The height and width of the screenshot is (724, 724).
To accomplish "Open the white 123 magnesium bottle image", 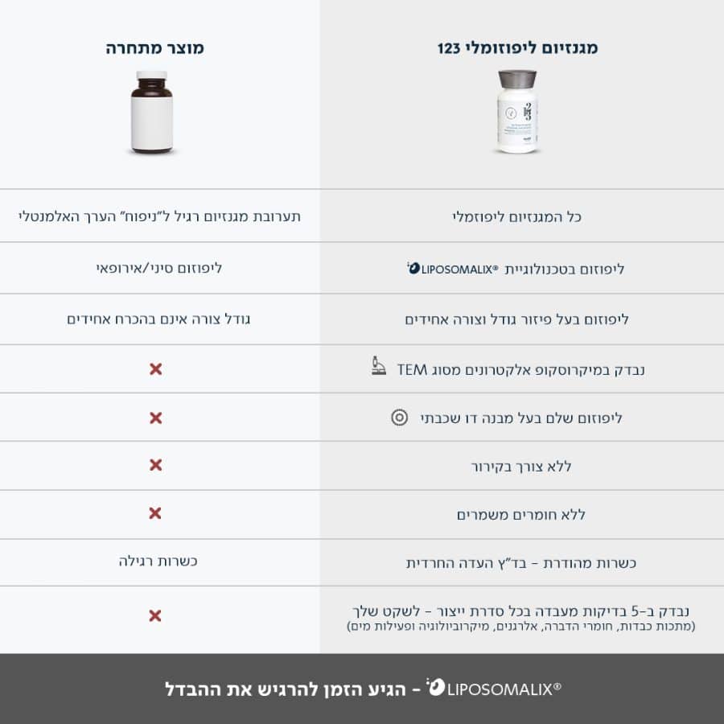I will pos(518,111).
